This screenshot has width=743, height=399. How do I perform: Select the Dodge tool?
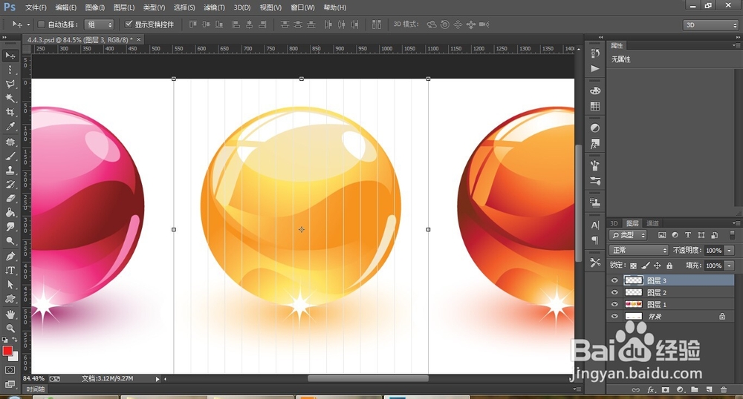click(10, 242)
